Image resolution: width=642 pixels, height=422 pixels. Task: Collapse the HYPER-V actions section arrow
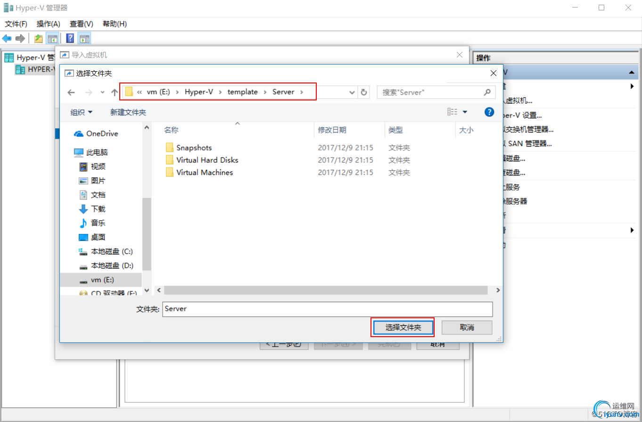632,73
